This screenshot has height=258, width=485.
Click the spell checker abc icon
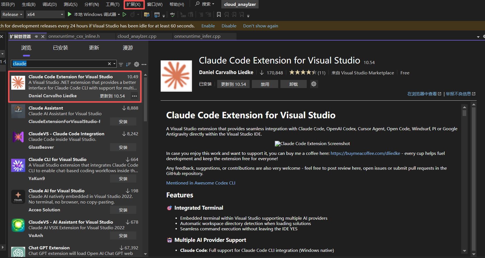(x=172, y=14)
